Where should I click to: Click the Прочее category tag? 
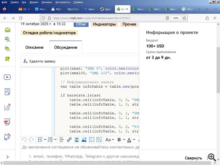[x=129, y=24]
